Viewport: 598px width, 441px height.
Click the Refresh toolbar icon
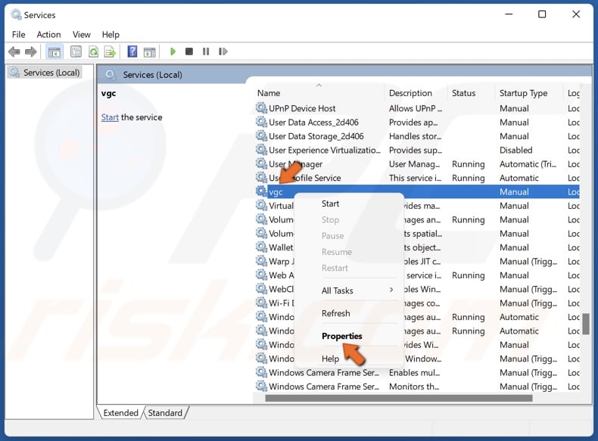click(93, 51)
